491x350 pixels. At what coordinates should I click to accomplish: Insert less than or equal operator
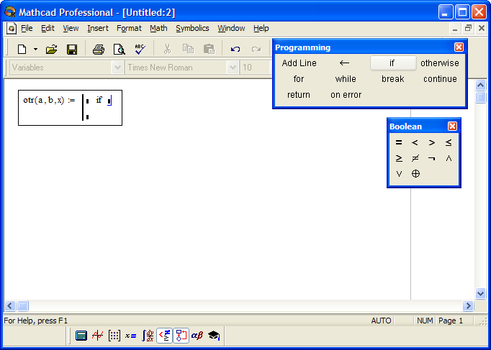pos(449,142)
